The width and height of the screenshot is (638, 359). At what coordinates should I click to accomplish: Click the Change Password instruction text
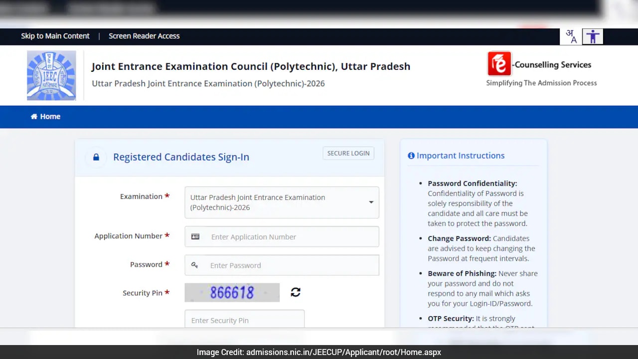click(481, 248)
